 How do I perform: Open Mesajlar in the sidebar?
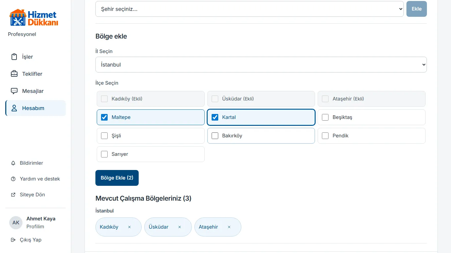point(36,91)
